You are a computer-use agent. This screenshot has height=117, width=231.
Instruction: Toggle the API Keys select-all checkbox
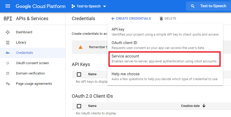[x=79, y=74]
